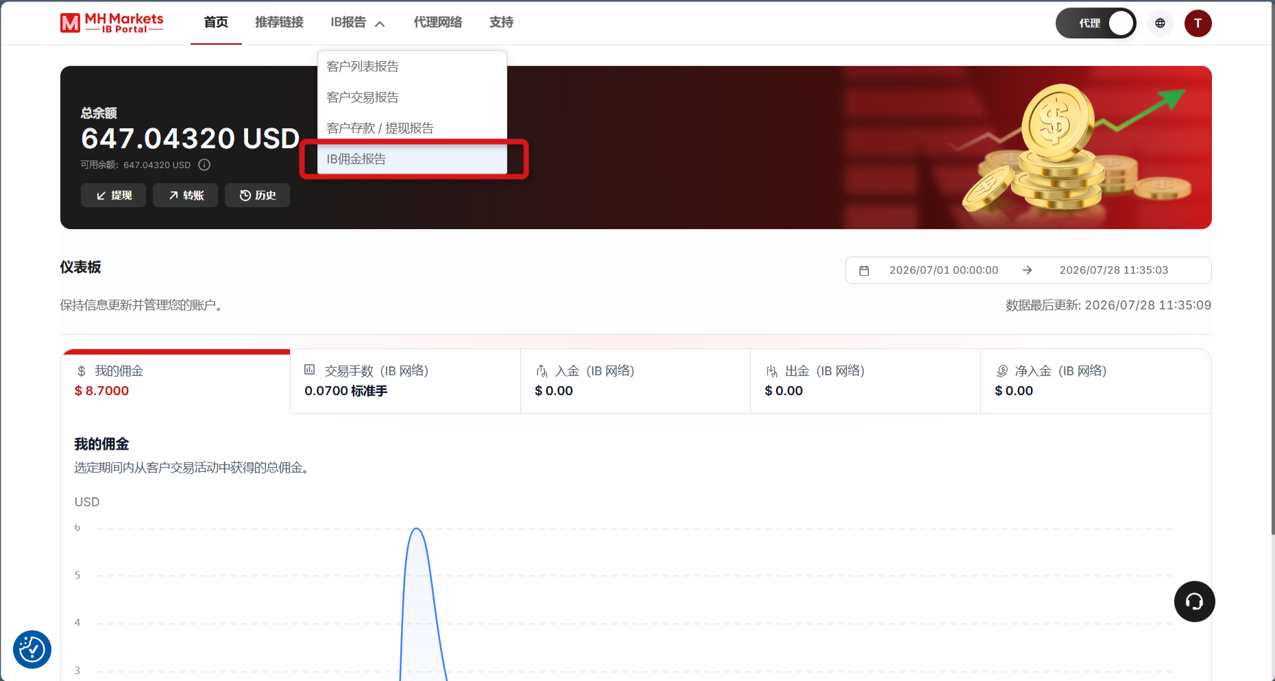Click the arrow between date range values

(x=1027, y=270)
